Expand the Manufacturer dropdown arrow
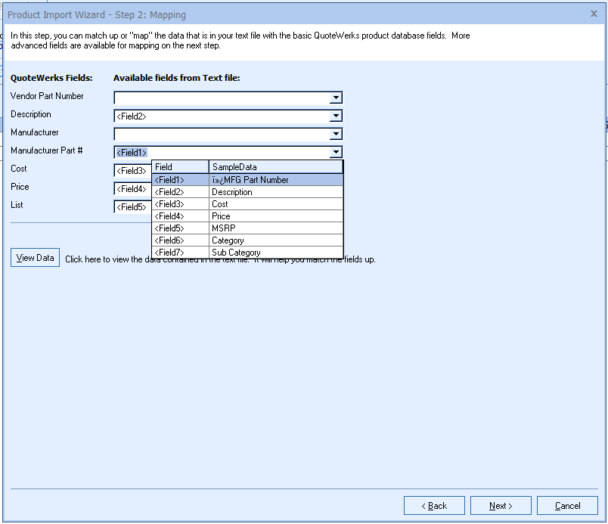This screenshot has width=608, height=524. point(336,134)
